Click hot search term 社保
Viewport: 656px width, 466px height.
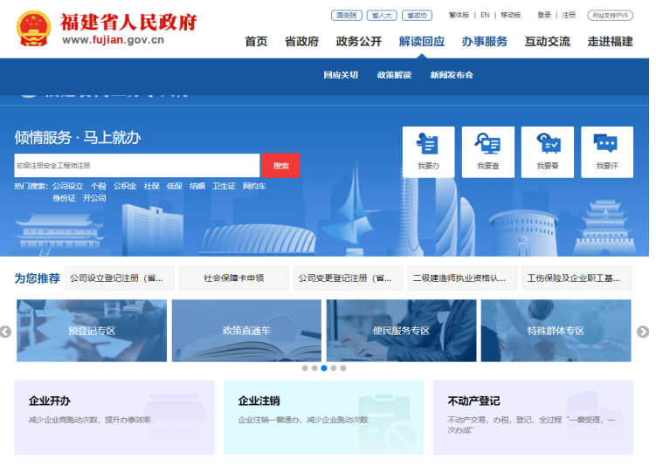pyautogui.click(x=151, y=186)
